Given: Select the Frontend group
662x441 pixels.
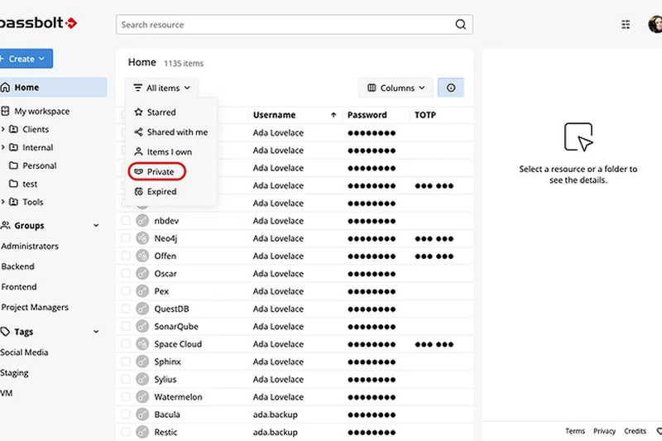Looking at the screenshot, I should tap(19, 286).
